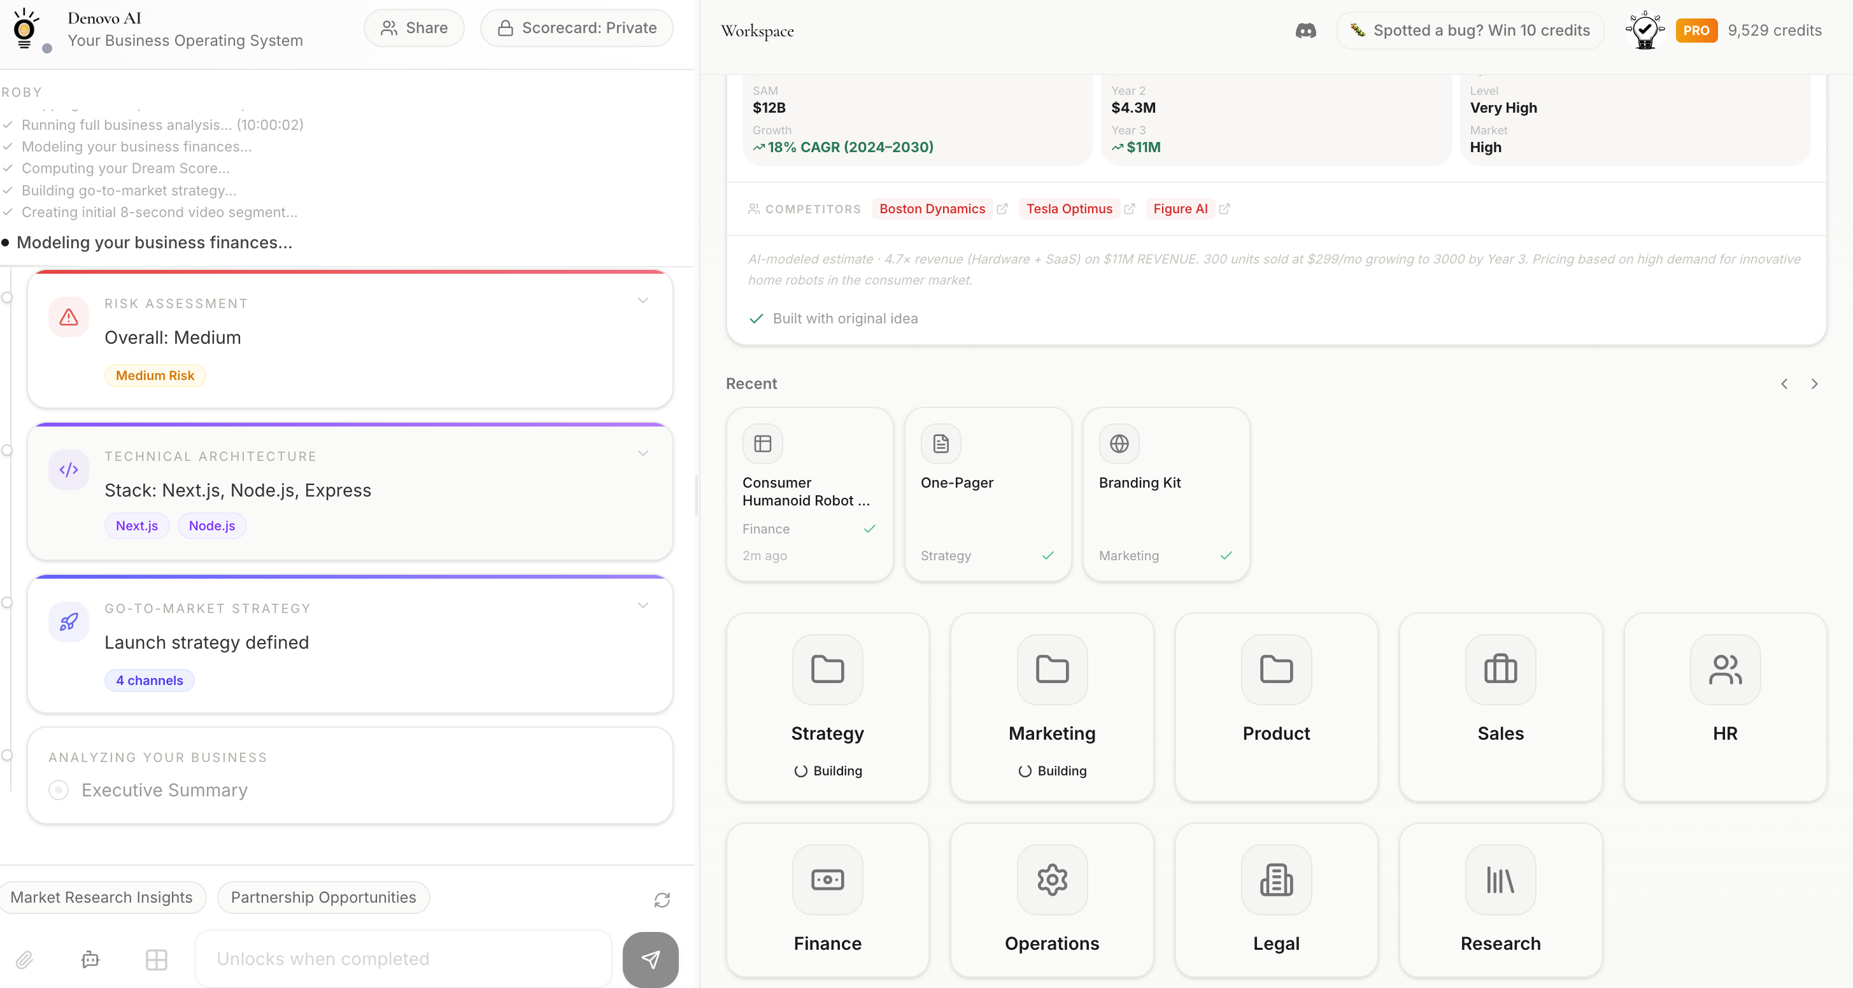Refresh the suggestion chips
Screen dimensions: 1853x988
(662, 900)
